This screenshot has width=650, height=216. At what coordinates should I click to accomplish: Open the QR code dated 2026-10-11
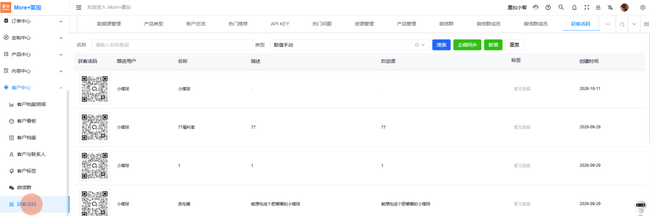(x=94, y=89)
